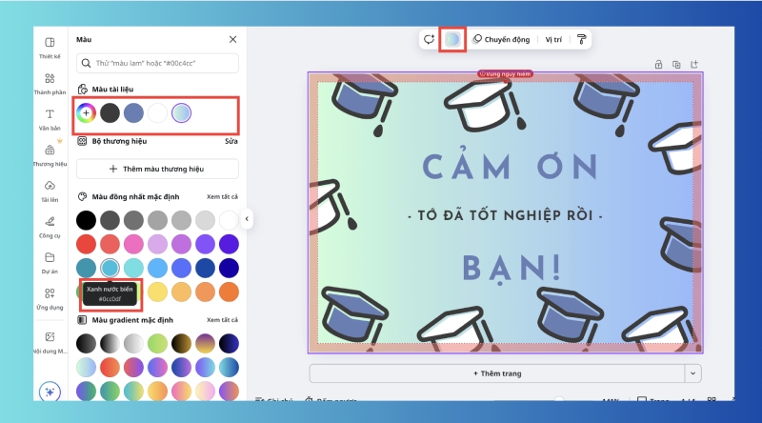Open the Công cụ tools panel
The image size is (762, 423).
click(x=49, y=225)
